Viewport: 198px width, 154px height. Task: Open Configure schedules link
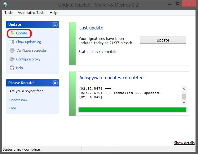(x=32, y=51)
